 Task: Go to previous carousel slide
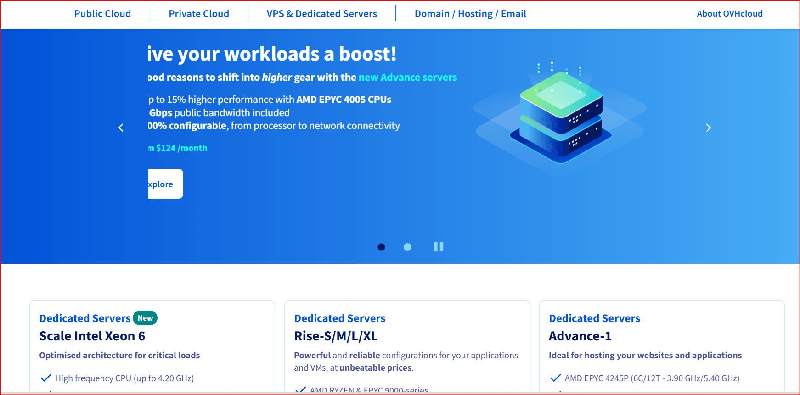tap(121, 128)
